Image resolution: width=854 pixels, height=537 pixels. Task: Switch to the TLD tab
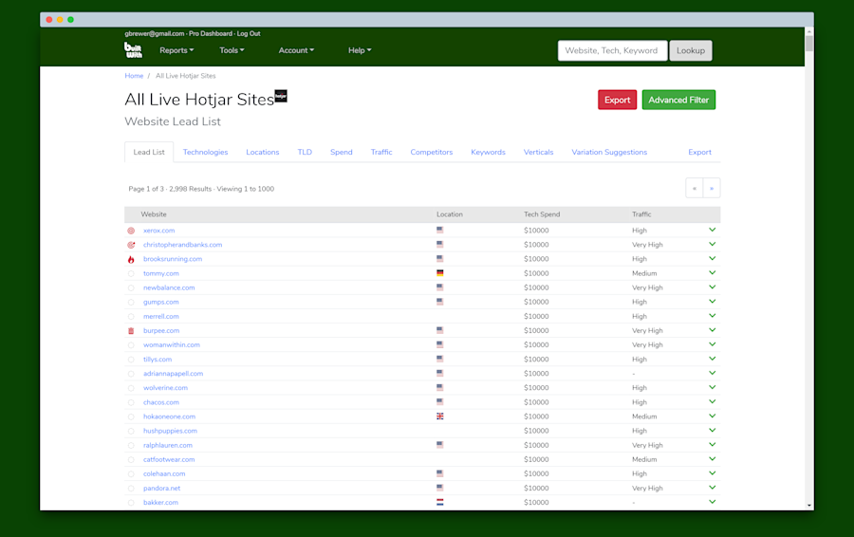[305, 152]
